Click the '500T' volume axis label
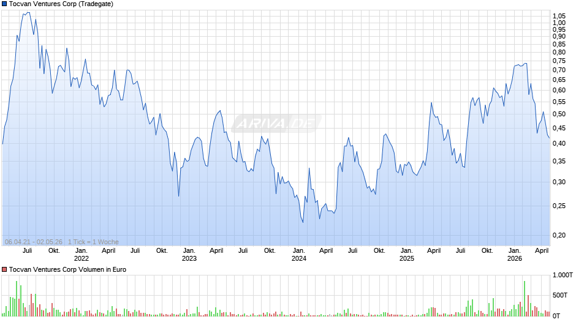Image resolution: width=576 pixels, height=322 pixels. (x=560, y=295)
